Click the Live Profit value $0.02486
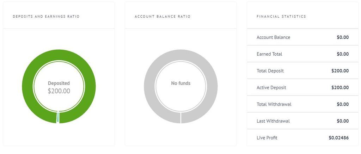 [339, 138]
